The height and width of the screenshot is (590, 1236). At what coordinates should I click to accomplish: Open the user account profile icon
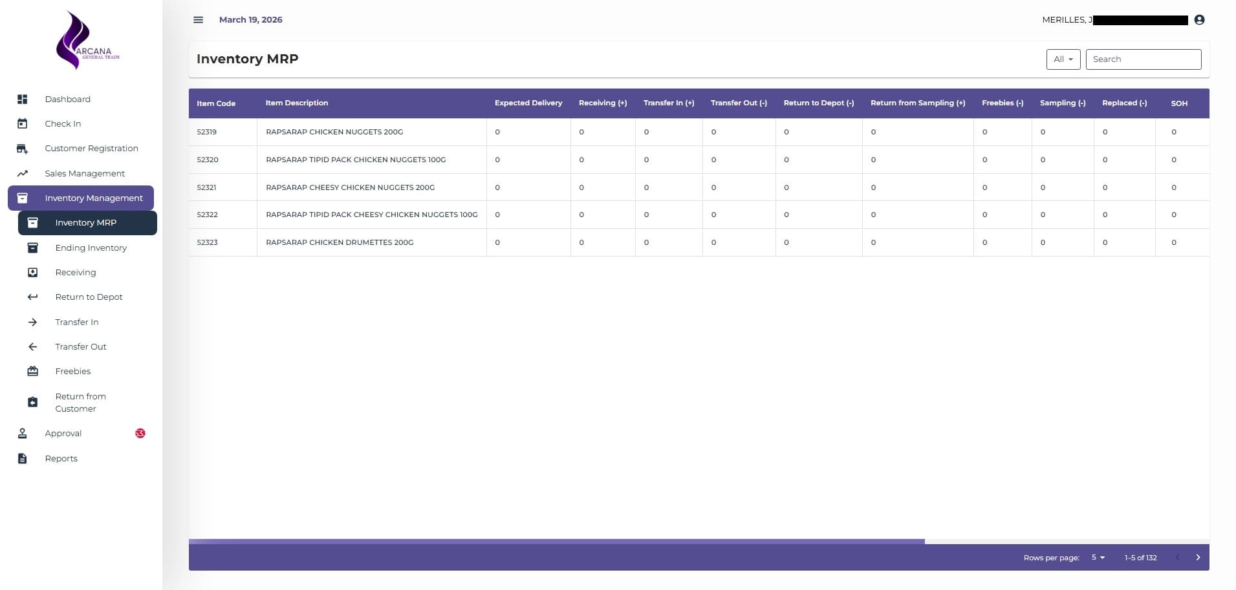point(1200,19)
